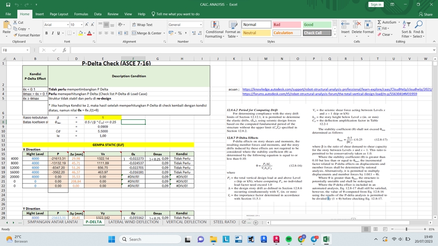The image size is (438, 246).
Task: Open Spotify from the taskbar
Action: 289,239
